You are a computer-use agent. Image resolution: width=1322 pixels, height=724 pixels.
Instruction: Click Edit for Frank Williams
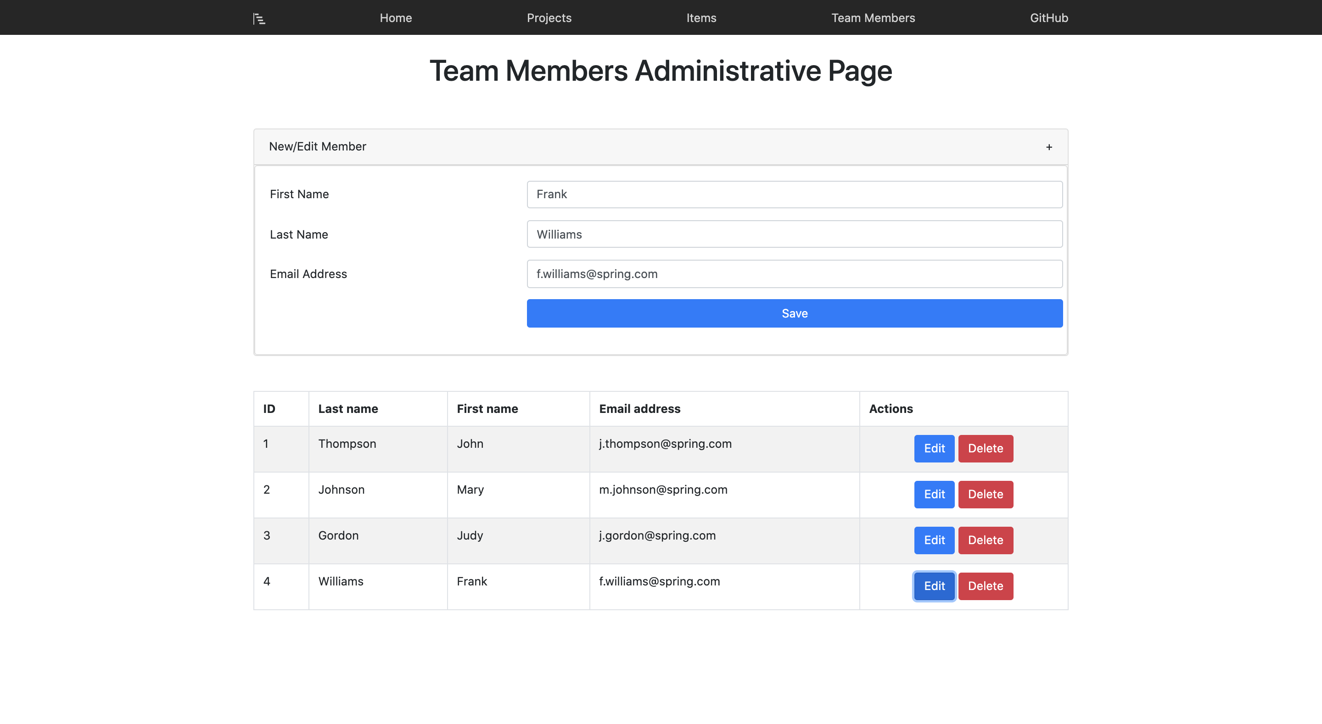(x=934, y=586)
